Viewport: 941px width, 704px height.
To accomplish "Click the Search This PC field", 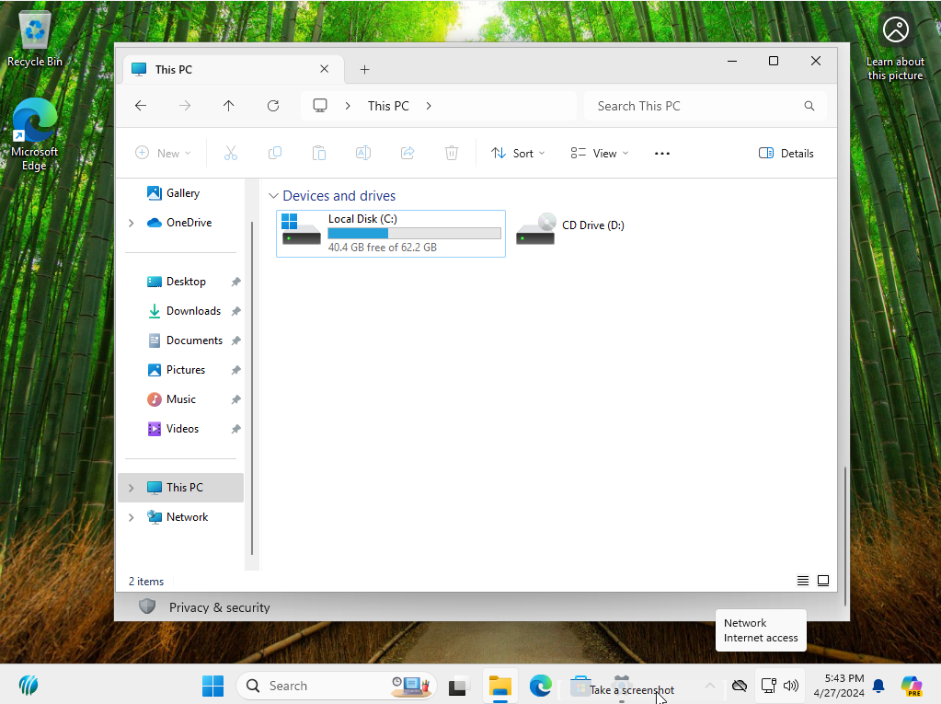I will point(694,106).
